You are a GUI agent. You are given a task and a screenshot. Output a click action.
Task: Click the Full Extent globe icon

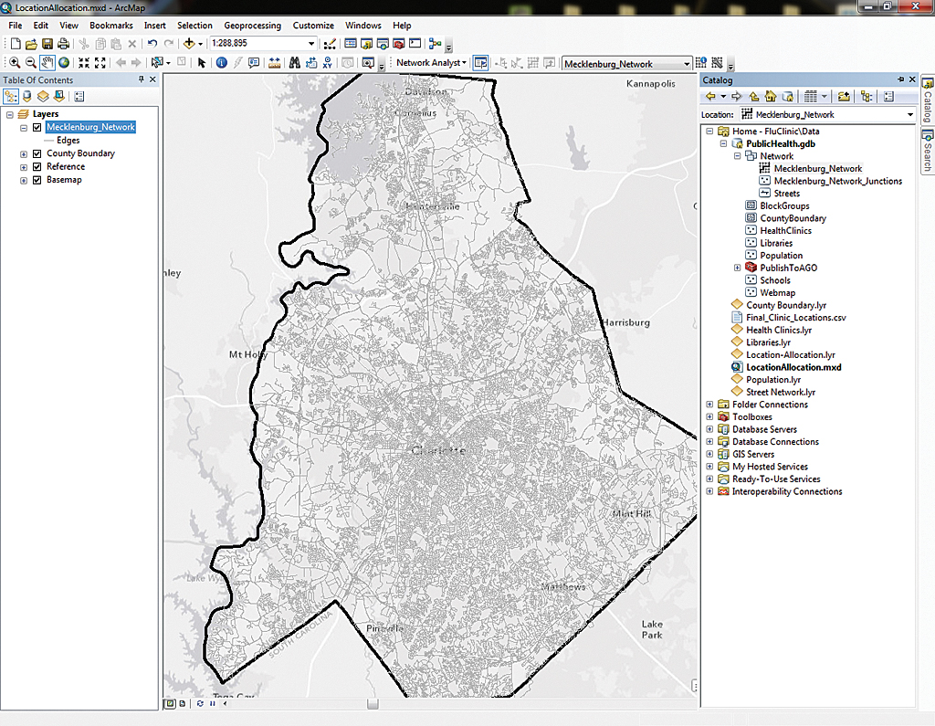64,63
